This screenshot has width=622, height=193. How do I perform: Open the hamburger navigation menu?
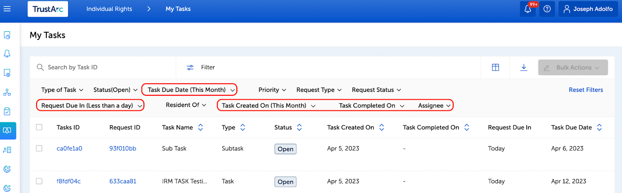7,9
